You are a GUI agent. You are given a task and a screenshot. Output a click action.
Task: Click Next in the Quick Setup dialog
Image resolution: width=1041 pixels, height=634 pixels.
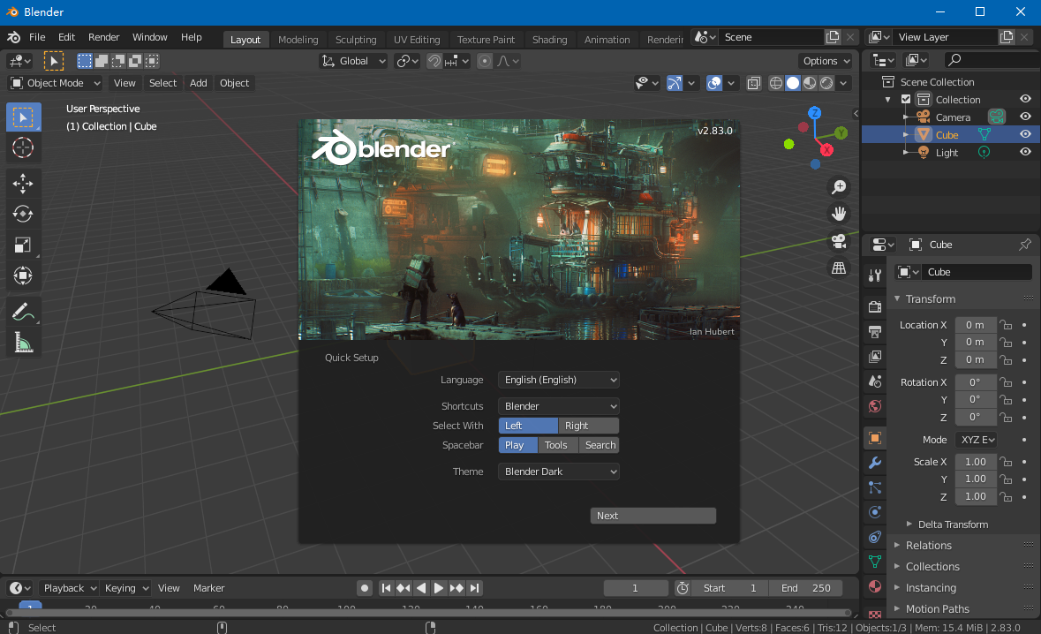click(x=653, y=515)
